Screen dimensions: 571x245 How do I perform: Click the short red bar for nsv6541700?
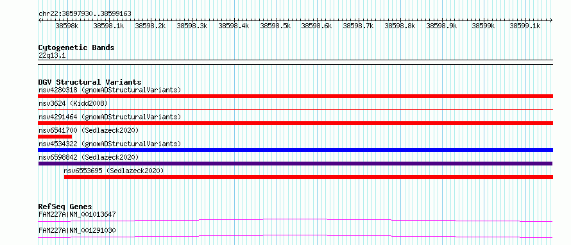(x=55, y=137)
